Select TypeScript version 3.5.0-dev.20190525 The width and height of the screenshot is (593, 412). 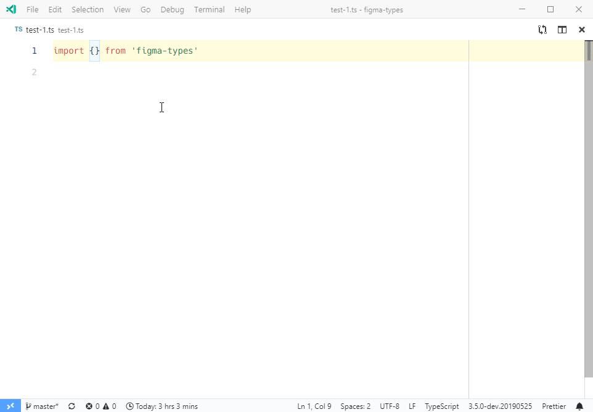(500, 406)
